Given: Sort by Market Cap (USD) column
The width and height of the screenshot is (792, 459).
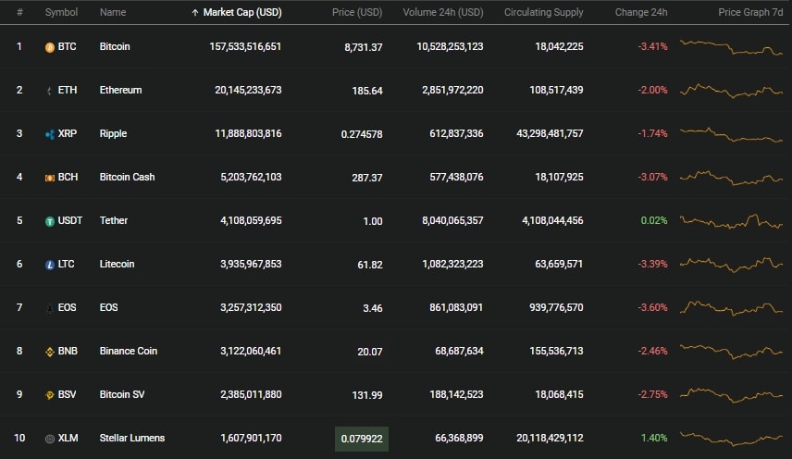Looking at the screenshot, I should tap(242, 12).
